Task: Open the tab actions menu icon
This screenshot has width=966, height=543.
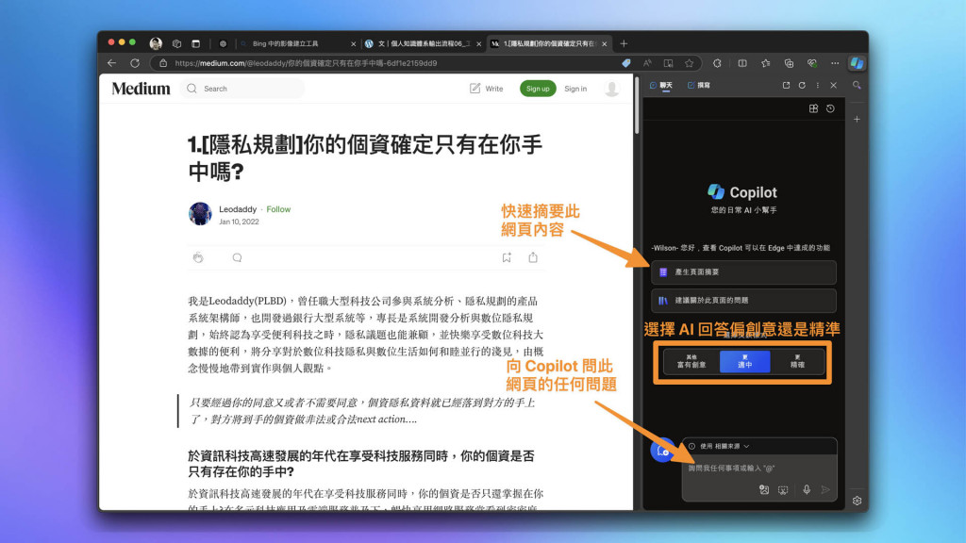Action: (x=196, y=43)
